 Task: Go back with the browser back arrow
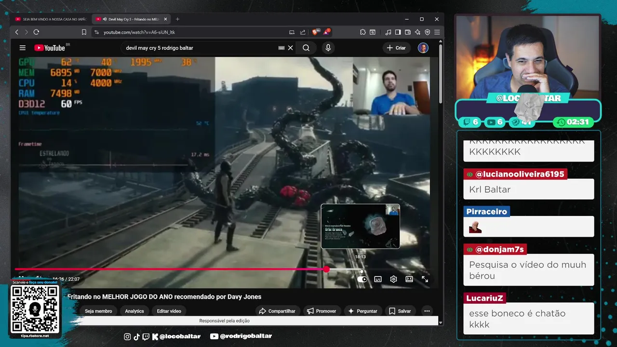[17, 32]
